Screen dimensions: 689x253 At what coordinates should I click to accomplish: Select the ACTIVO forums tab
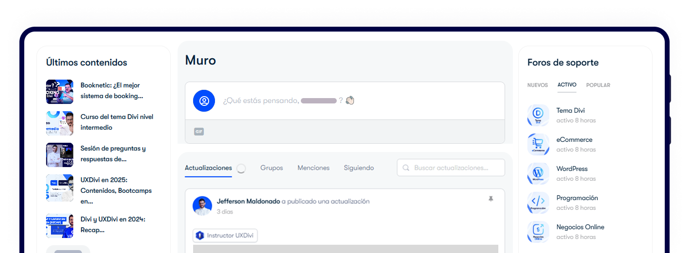pyautogui.click(x=567, y=85)
